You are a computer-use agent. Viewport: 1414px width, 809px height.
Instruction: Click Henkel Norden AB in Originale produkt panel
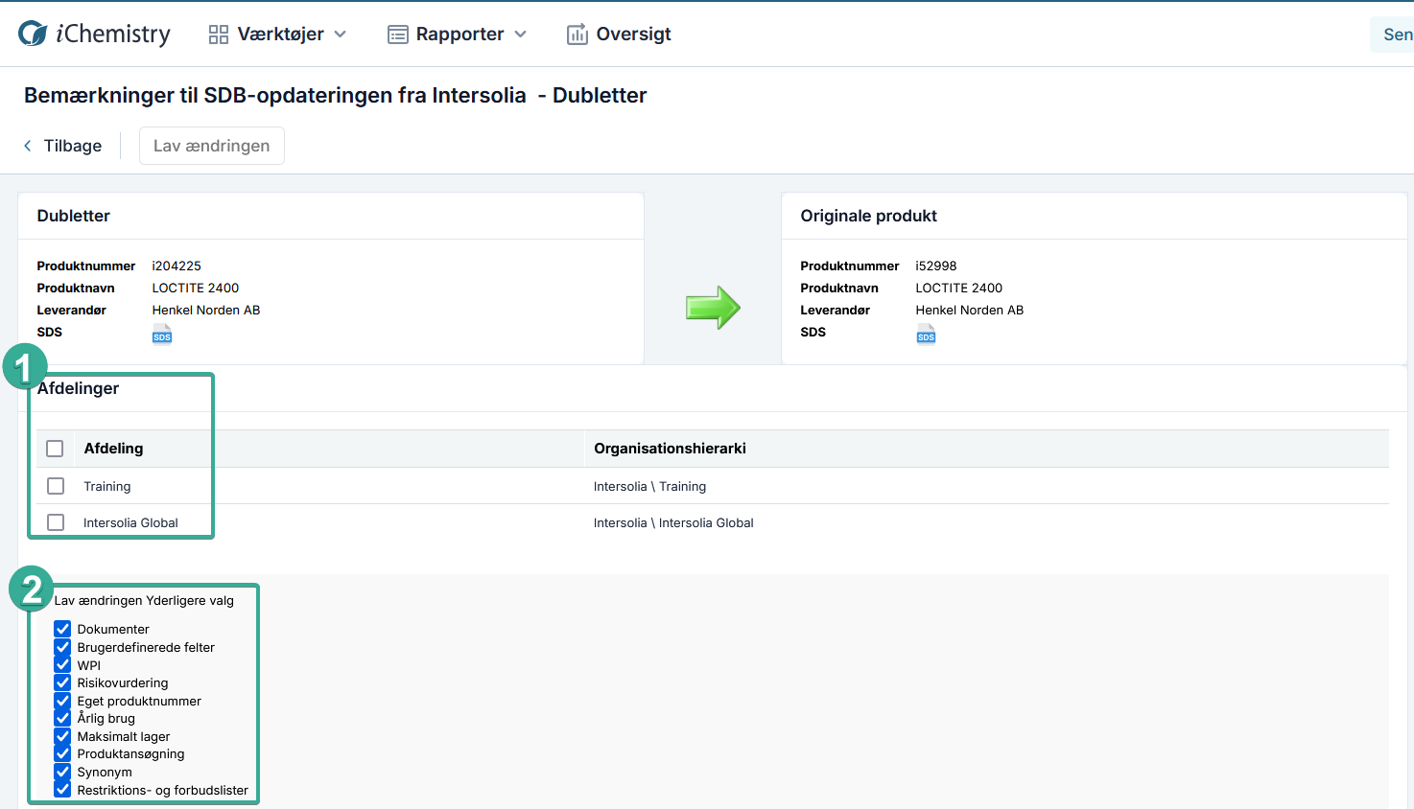point(970,311)
